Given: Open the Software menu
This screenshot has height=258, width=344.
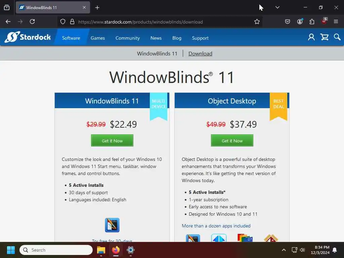Looking at the screenshot, I should pos(71,38).
